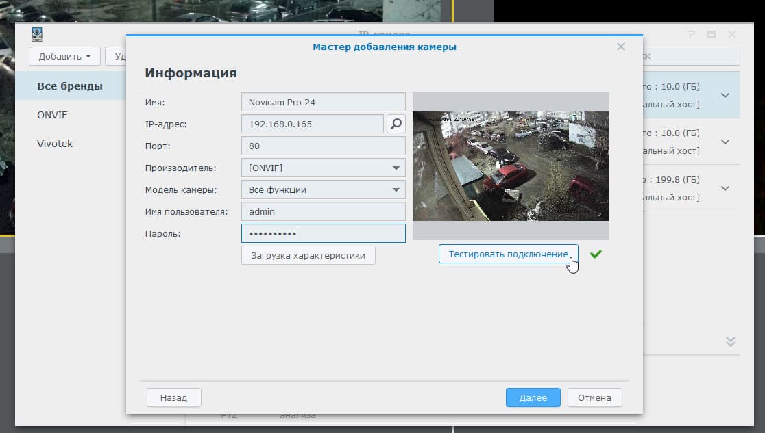Select Все бренды in the sidebar
The width and height of the screenshot is (765, 433).
coord(70,86)
